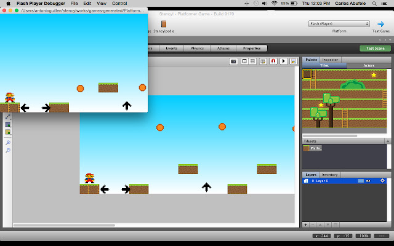Click the dark screen icon in the scene toolbar

click(x=233, y=61)
